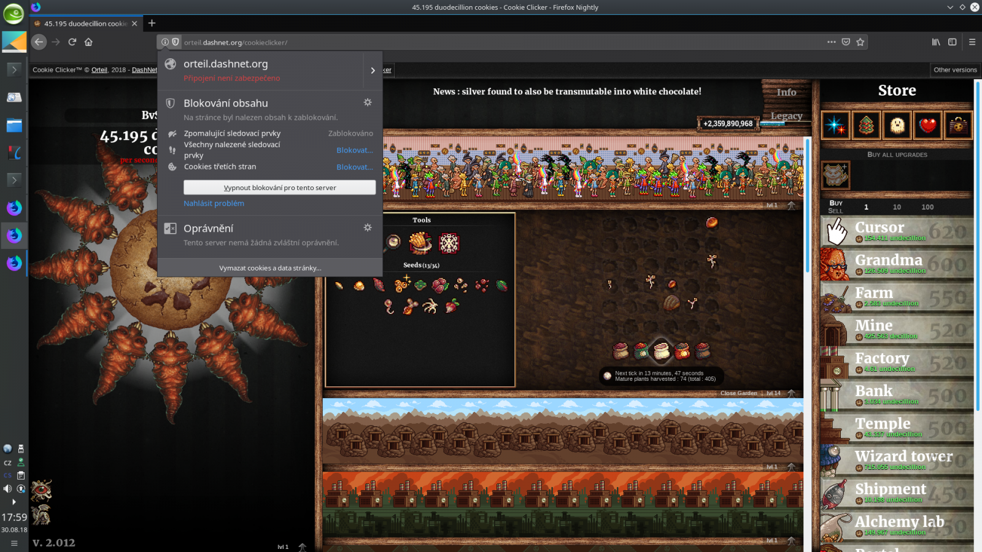Image resolution: width=982 pixels, height=552 pixels.
Task: Open the Blokování obsahu settings gear
Action: (x=368, y=102)
